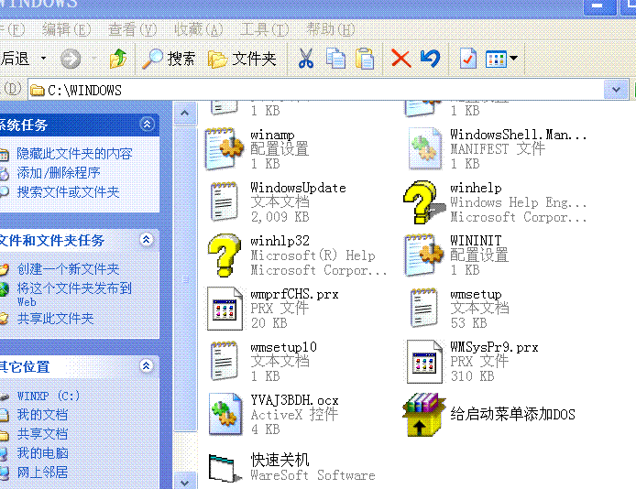Click the left pane scroll down arrow
This screenshot has width=636, height=489.
pos(184,482)
